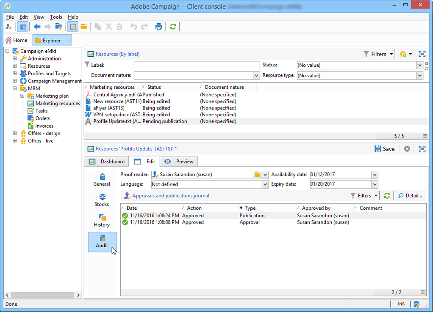Click the Save button
The width and height of the screenshot is (433, 312).
pos(385,149)
